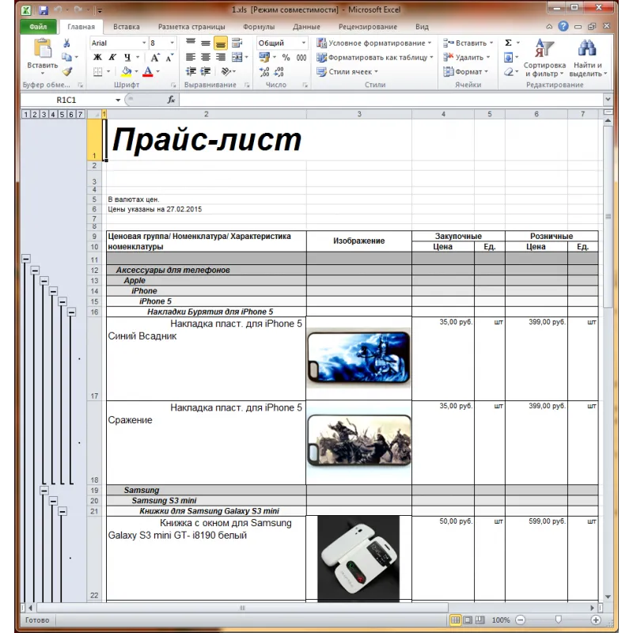Collapse Samsung outline group at row 19
633x633 pixels.
(x=44, y=490)
